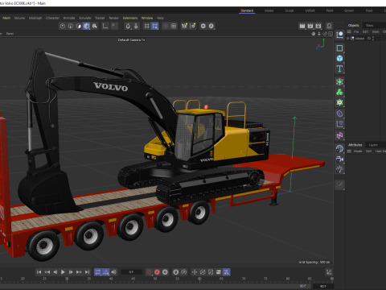Add a Cloner via the green spheres icon
Screen dimensions: 386x290
point(339,92)
